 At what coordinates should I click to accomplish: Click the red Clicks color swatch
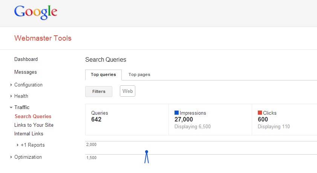(x=260, y=113)
